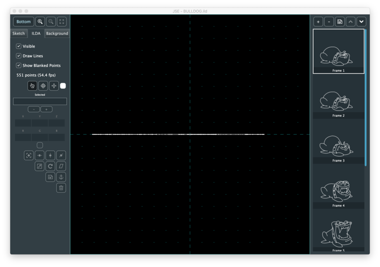This screenshot has width=380, height=267.
Task: Click the white color swatch
Action: (x=63, y=86)
